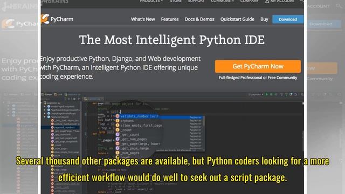345x194 pixels.
Task: Click the orange Get PyCharm Now button
Action: (x=258, y=66)
